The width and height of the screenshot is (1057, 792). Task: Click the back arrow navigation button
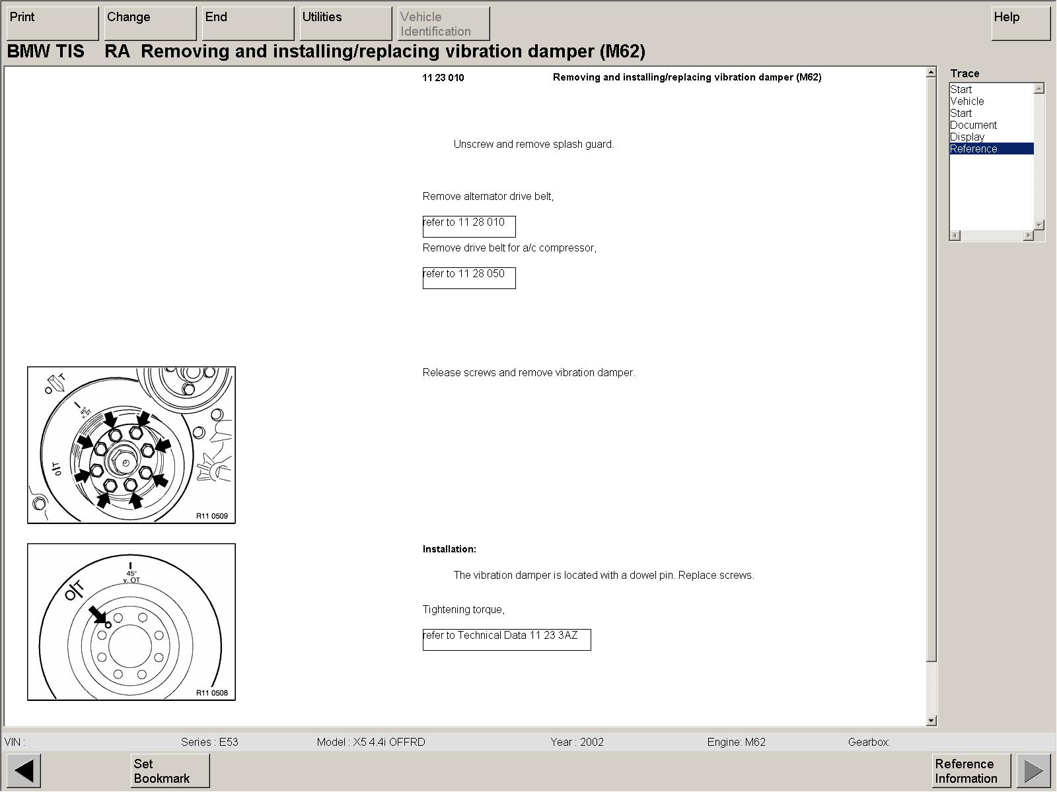click(x=24, y=770)
